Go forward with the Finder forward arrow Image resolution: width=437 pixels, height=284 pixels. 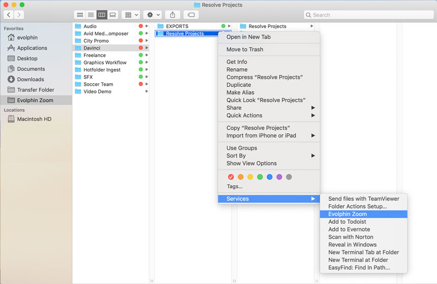tap(19, 15)
